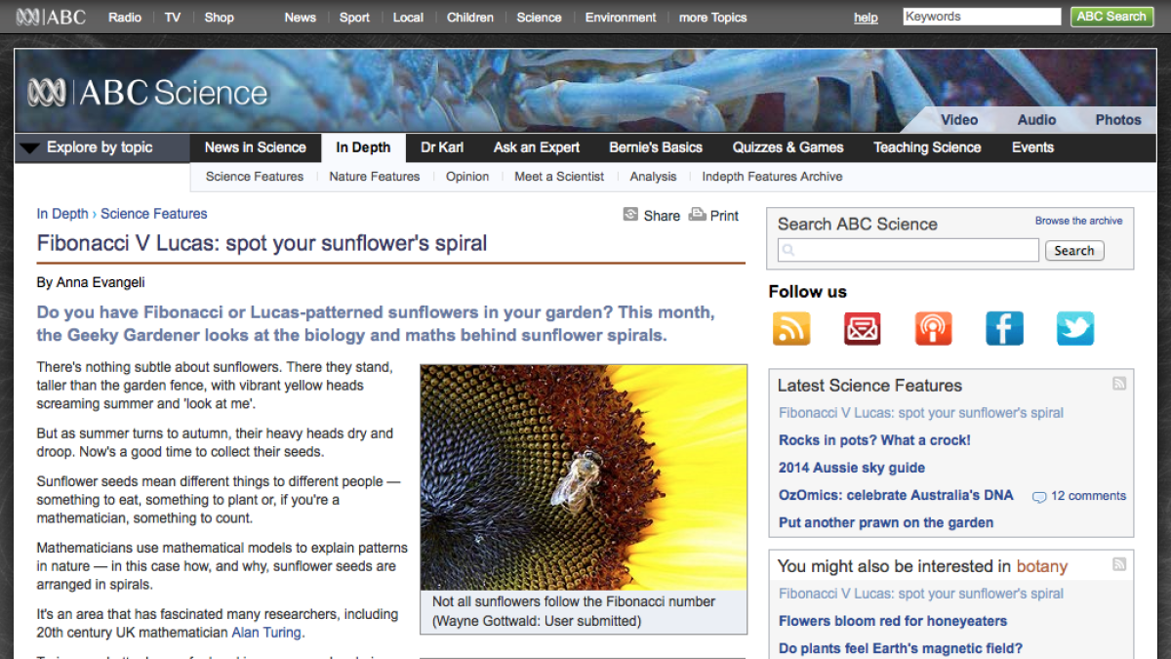Click the comments bubble beside OzOmics article
1171x659 pixels.
click(1037, 496)
